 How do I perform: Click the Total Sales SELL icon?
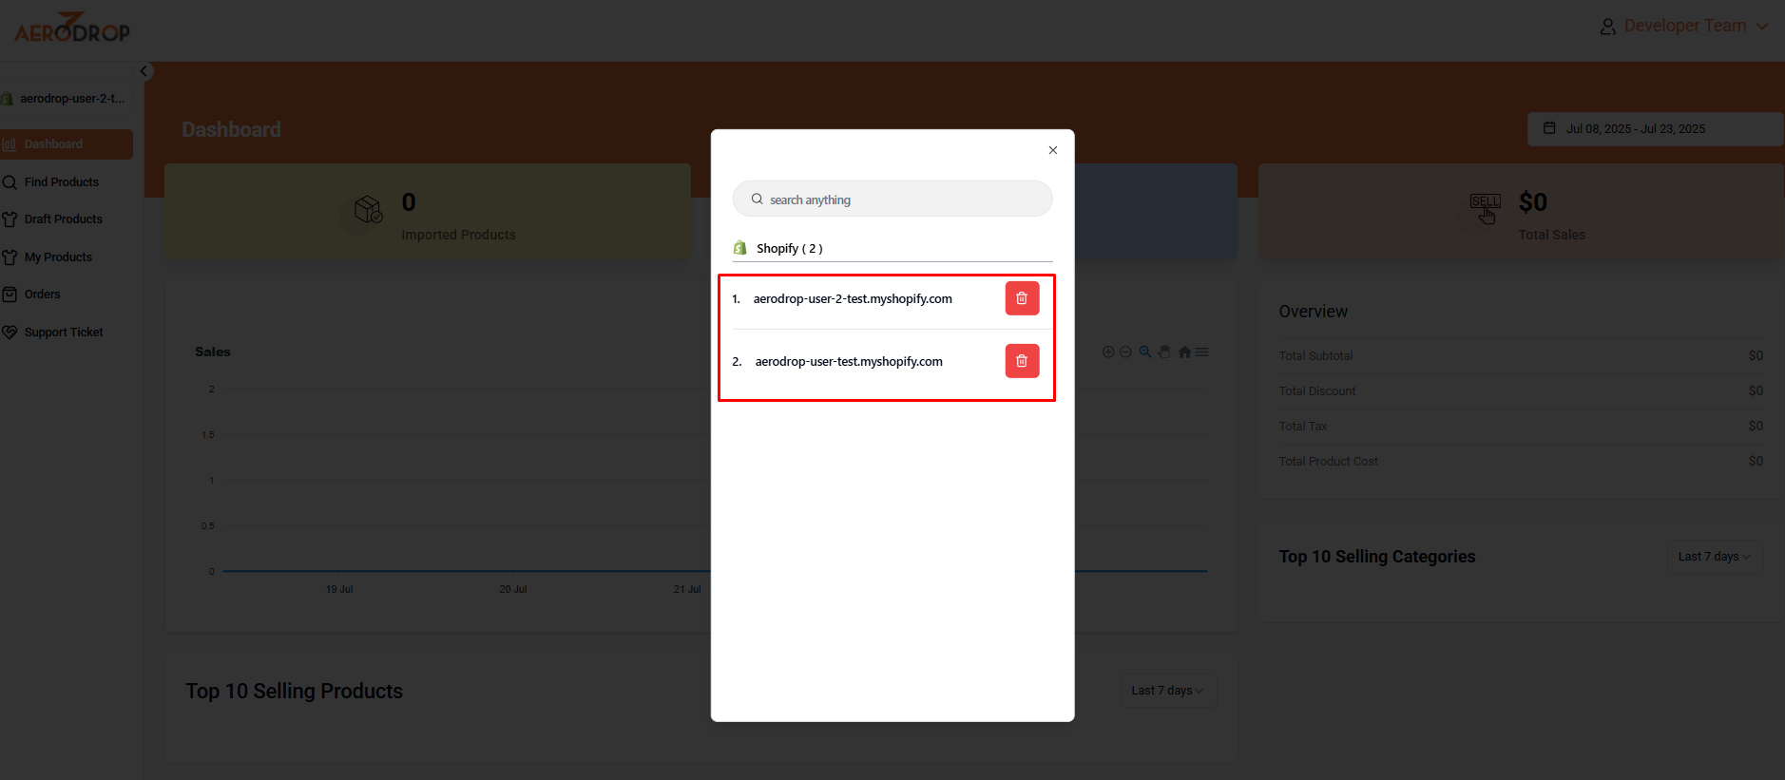coord(1486,209)
